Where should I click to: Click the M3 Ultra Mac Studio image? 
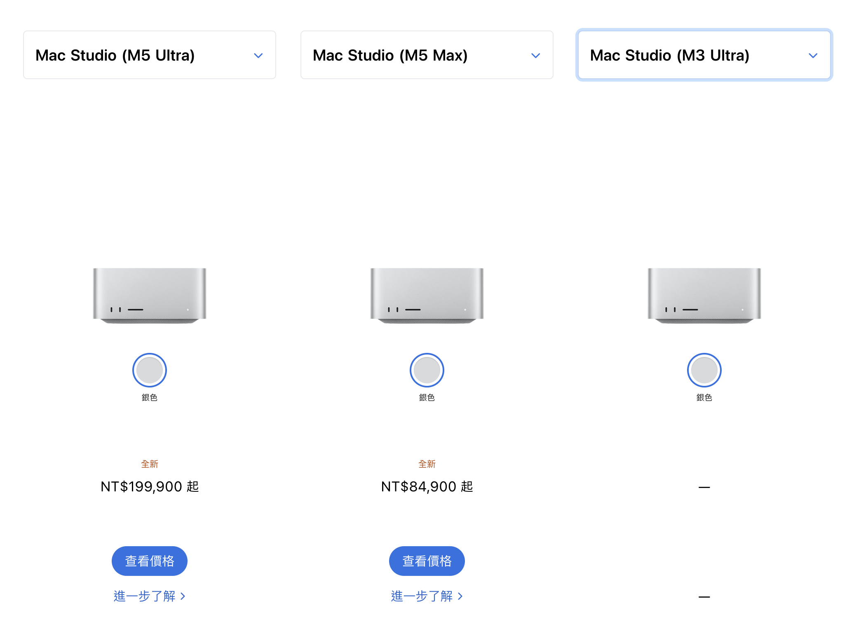704,296
